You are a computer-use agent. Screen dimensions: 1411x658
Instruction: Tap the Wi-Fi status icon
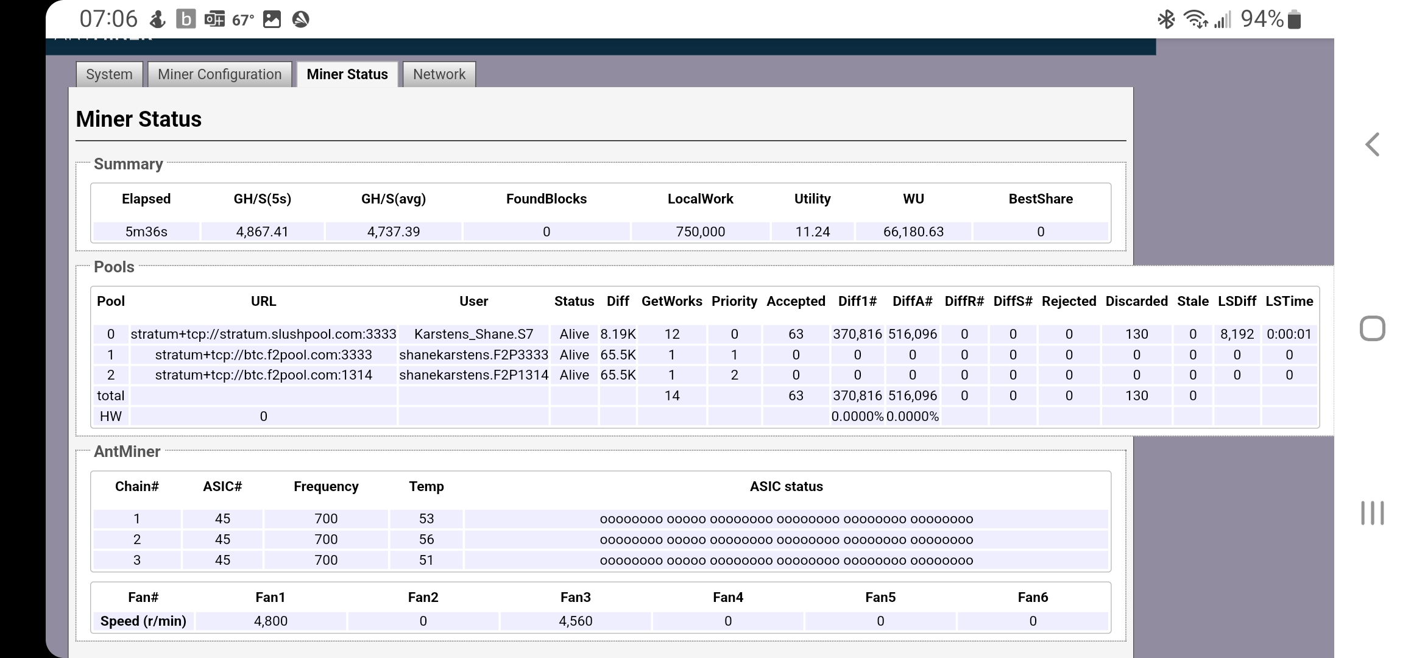point(1195,19)
